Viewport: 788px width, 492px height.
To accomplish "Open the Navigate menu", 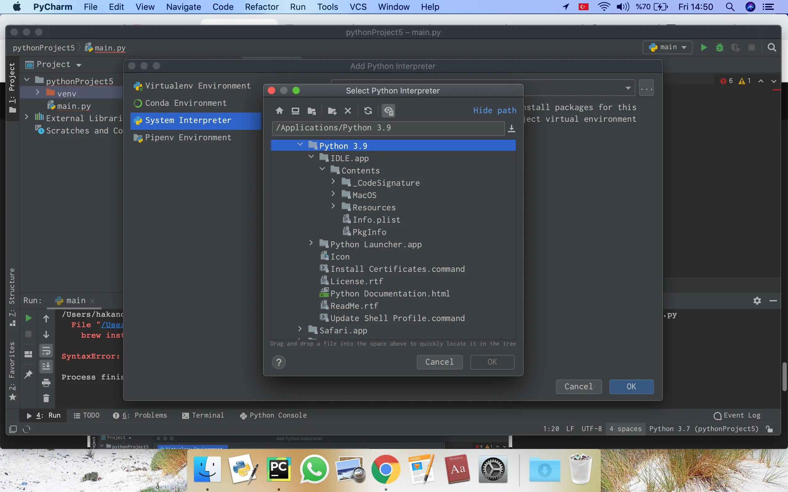I will [x=183, y=7].
